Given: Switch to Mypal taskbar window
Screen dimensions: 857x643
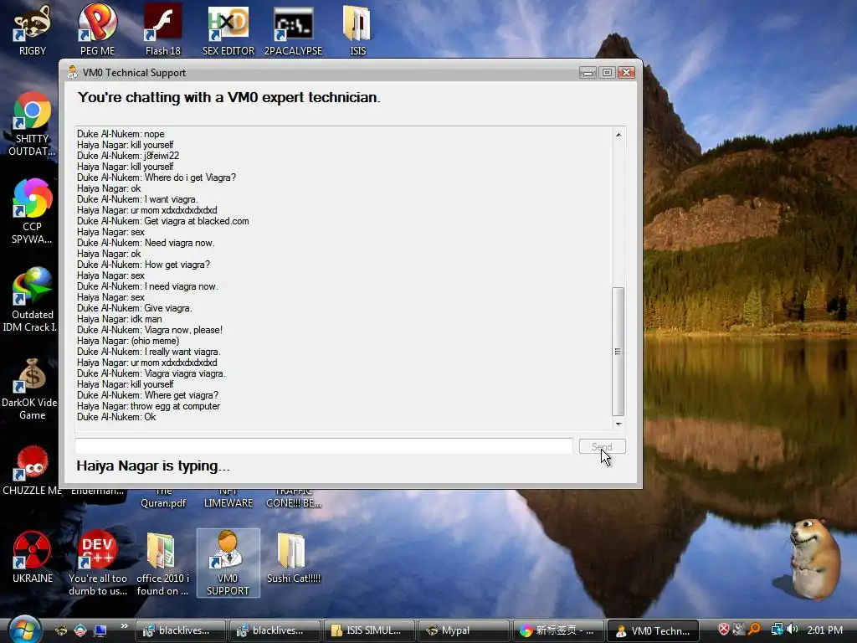Looking at the screenshot, I should (464, 630).
